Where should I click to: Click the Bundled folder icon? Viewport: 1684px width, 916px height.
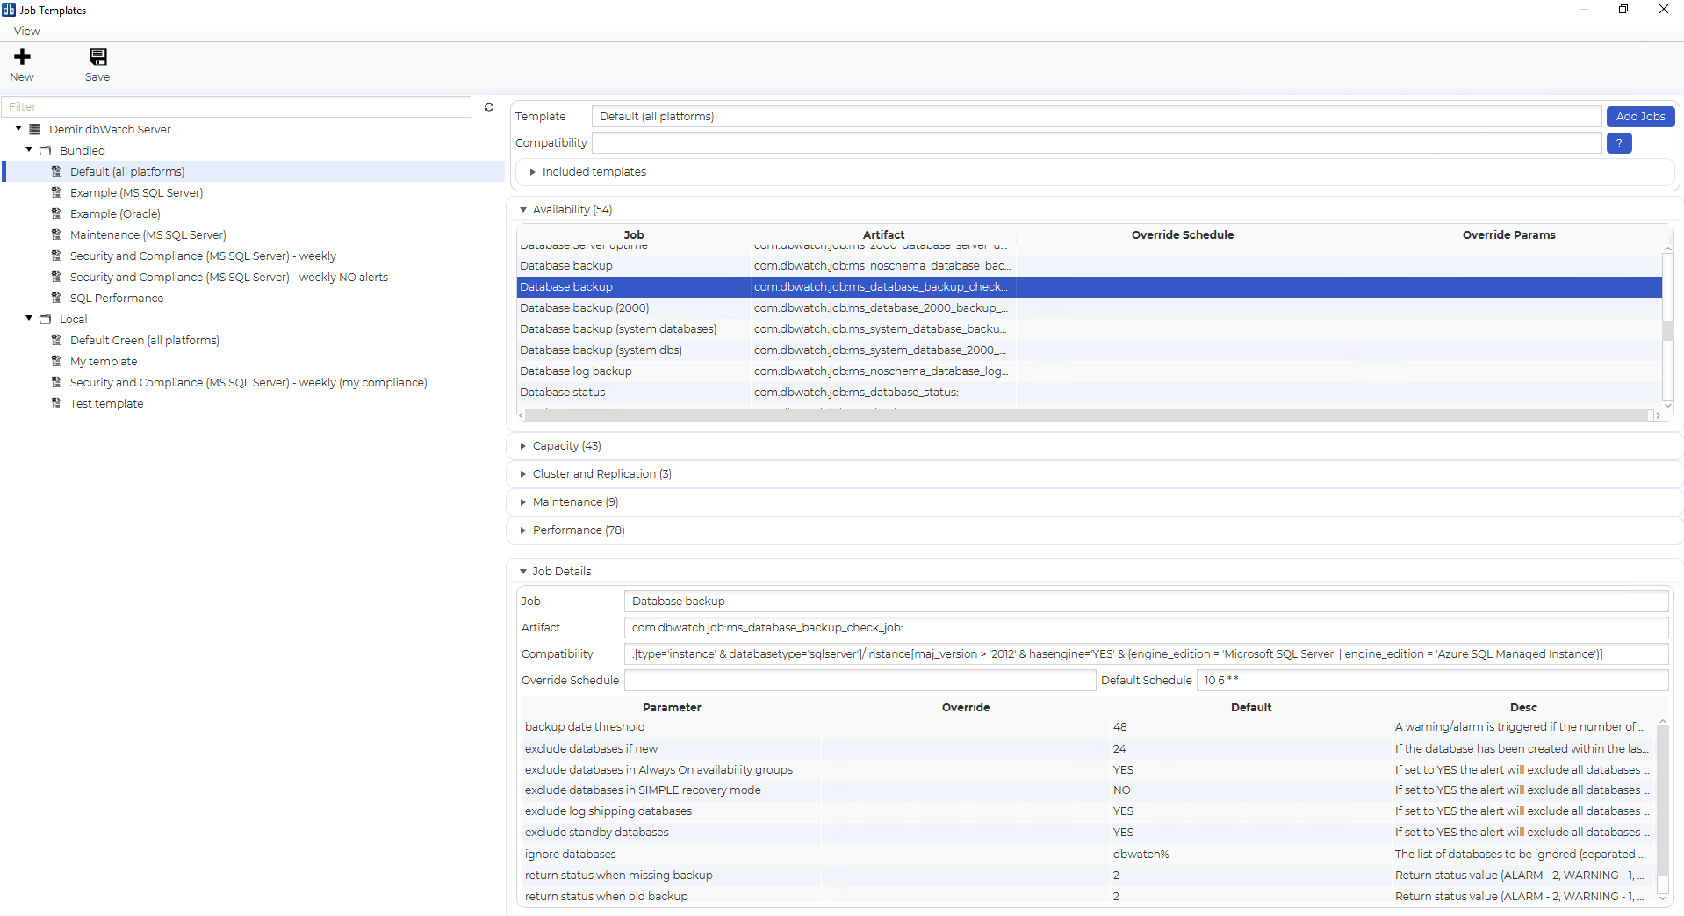[x=46, y=151]
